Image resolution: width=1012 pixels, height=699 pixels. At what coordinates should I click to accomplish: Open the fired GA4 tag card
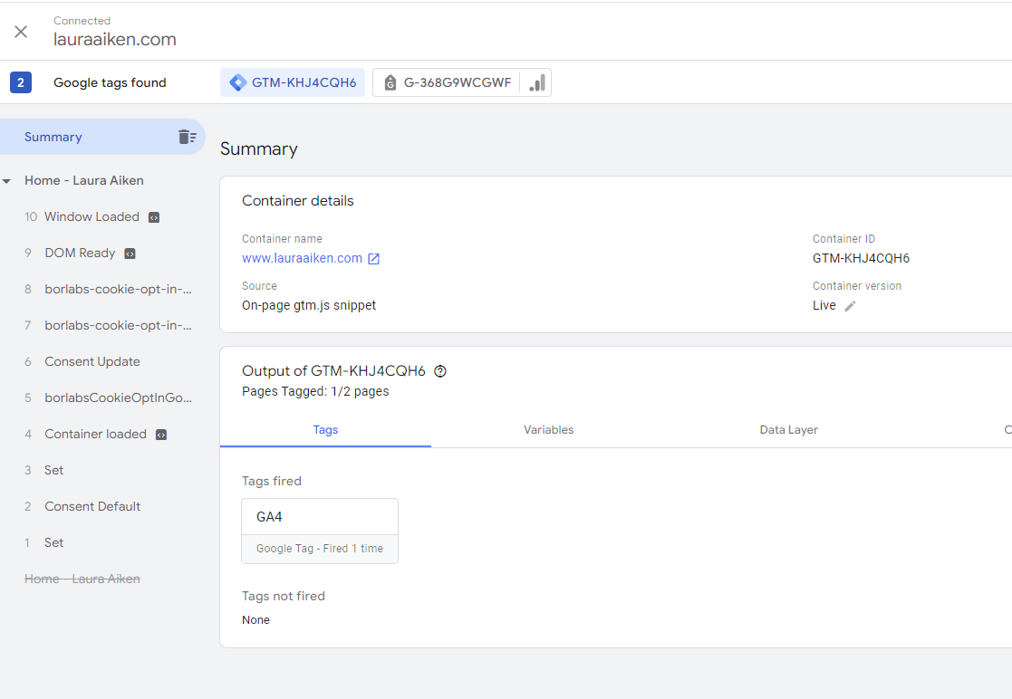320,531
